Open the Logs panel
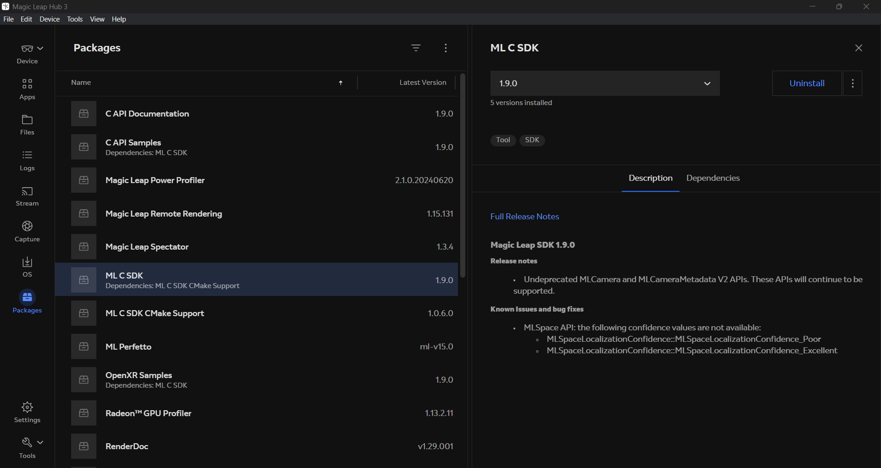The image size is (881, 468). coord(27,160)
